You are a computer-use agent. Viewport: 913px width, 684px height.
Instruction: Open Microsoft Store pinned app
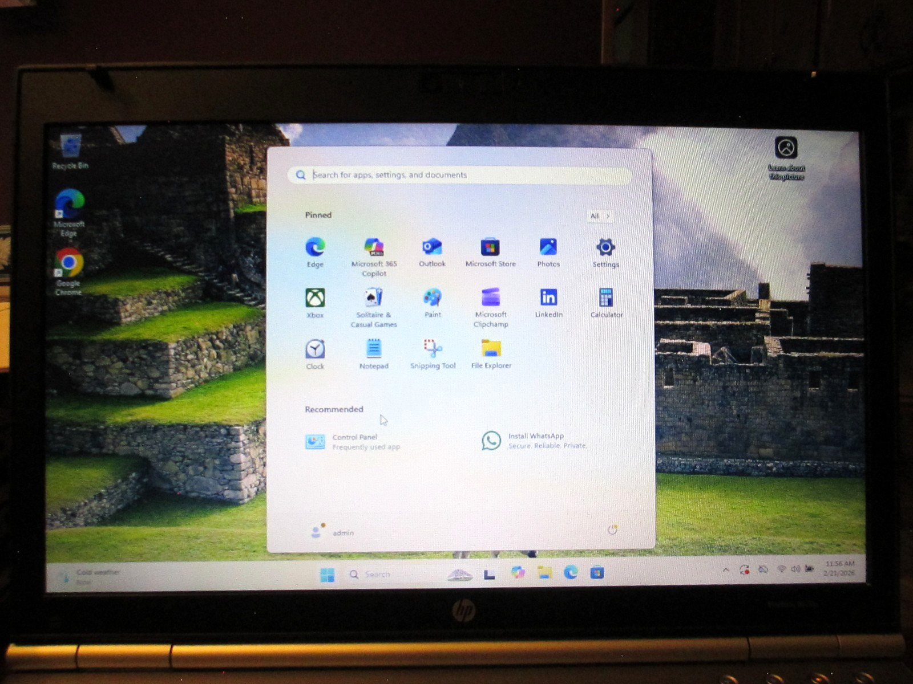point(490,253)
